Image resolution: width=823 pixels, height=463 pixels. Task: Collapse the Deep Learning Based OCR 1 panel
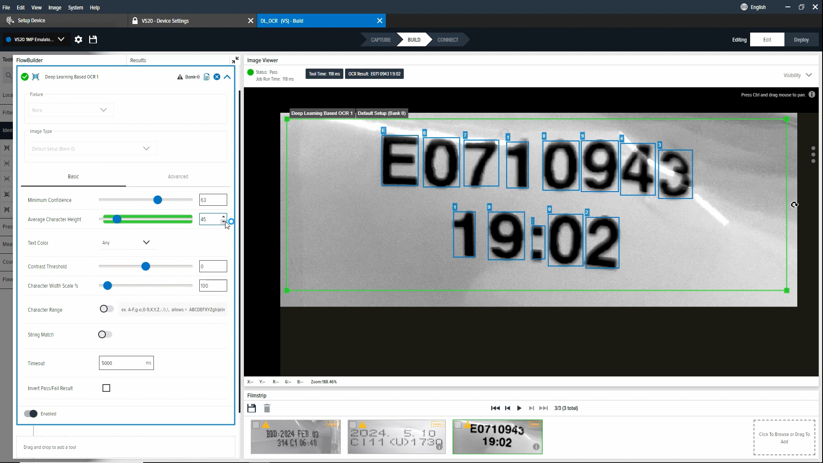[x=227, y=77]
